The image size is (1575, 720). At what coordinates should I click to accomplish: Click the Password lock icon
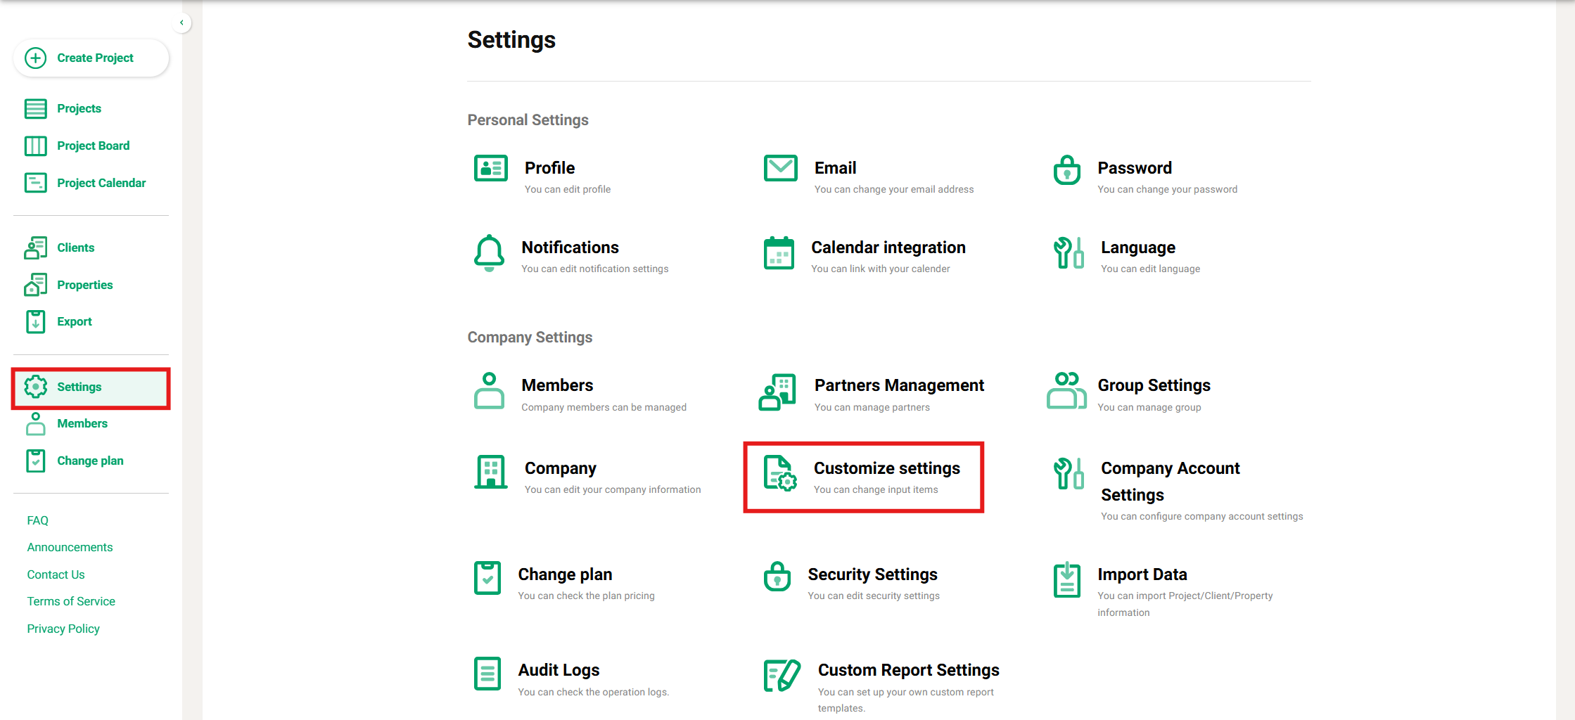click(x=1066, y=169)
